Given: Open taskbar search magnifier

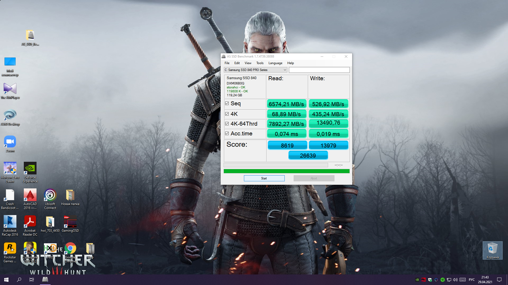Looking at the screenshot, I should (19, 279).
